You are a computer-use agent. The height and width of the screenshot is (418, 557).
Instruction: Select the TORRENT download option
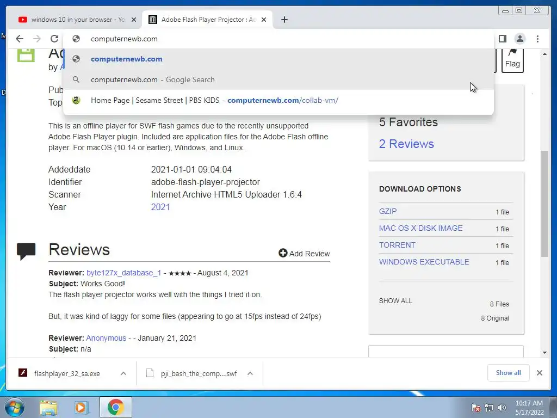click(397, 245)
